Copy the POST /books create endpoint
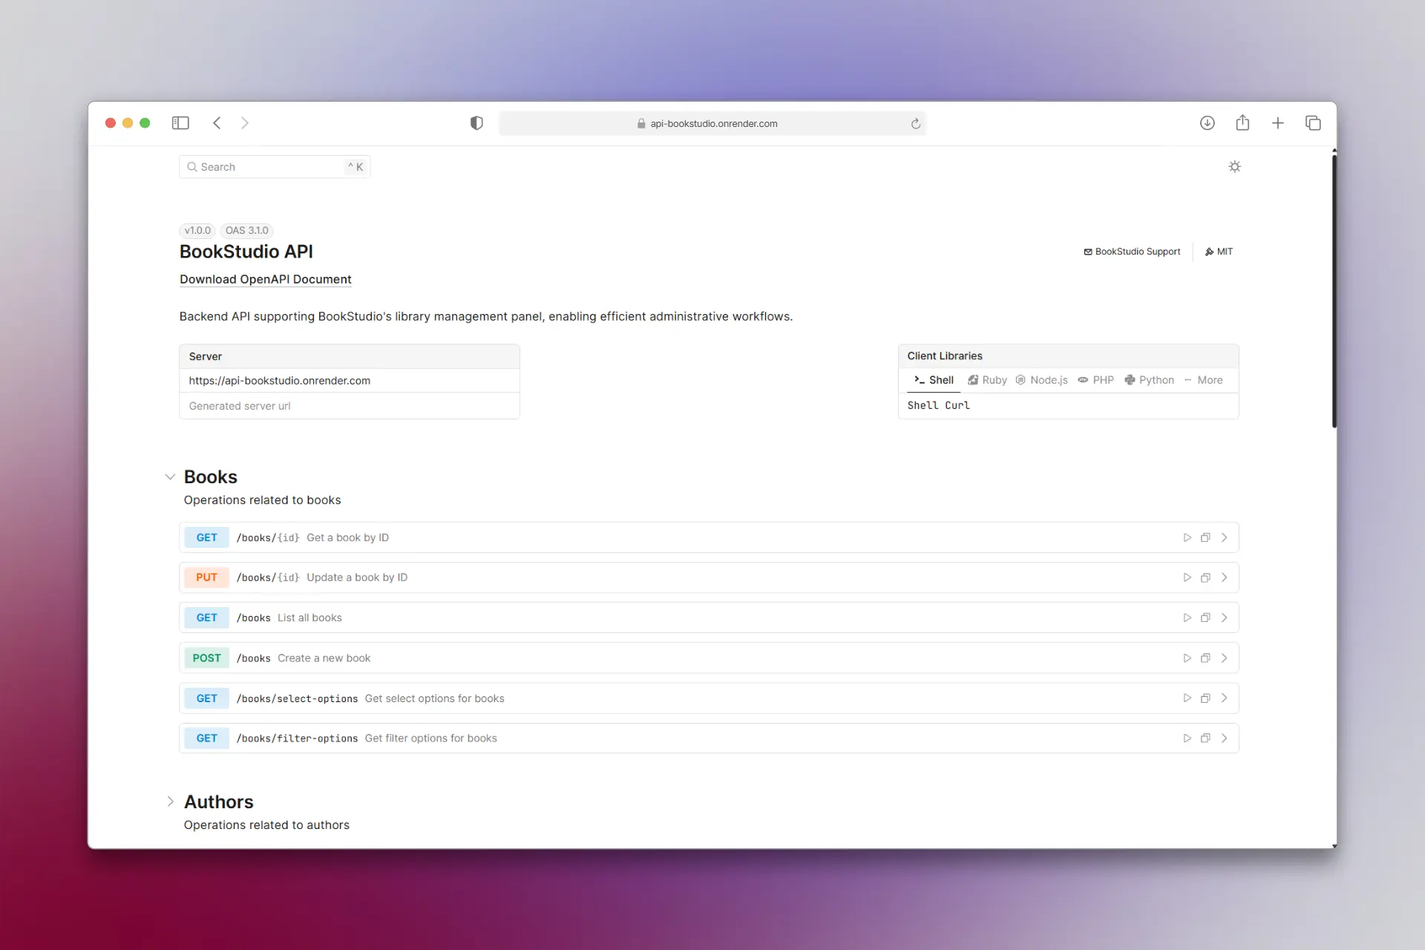1425x950 pixels. (x=1205, y=658)
